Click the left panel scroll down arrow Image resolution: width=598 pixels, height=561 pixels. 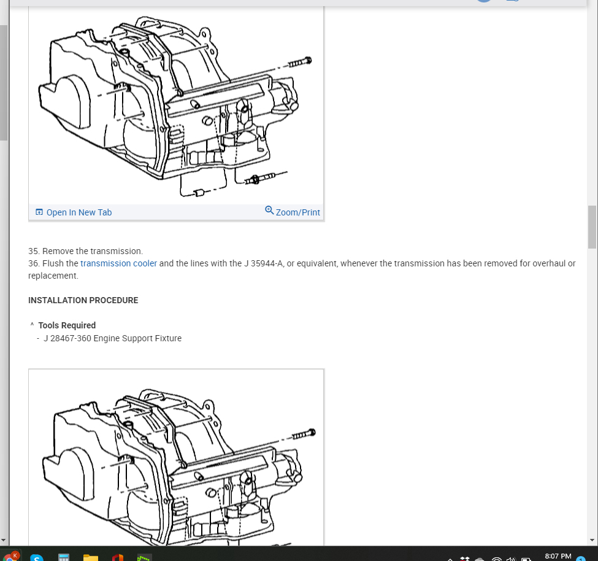coord(4,540)
